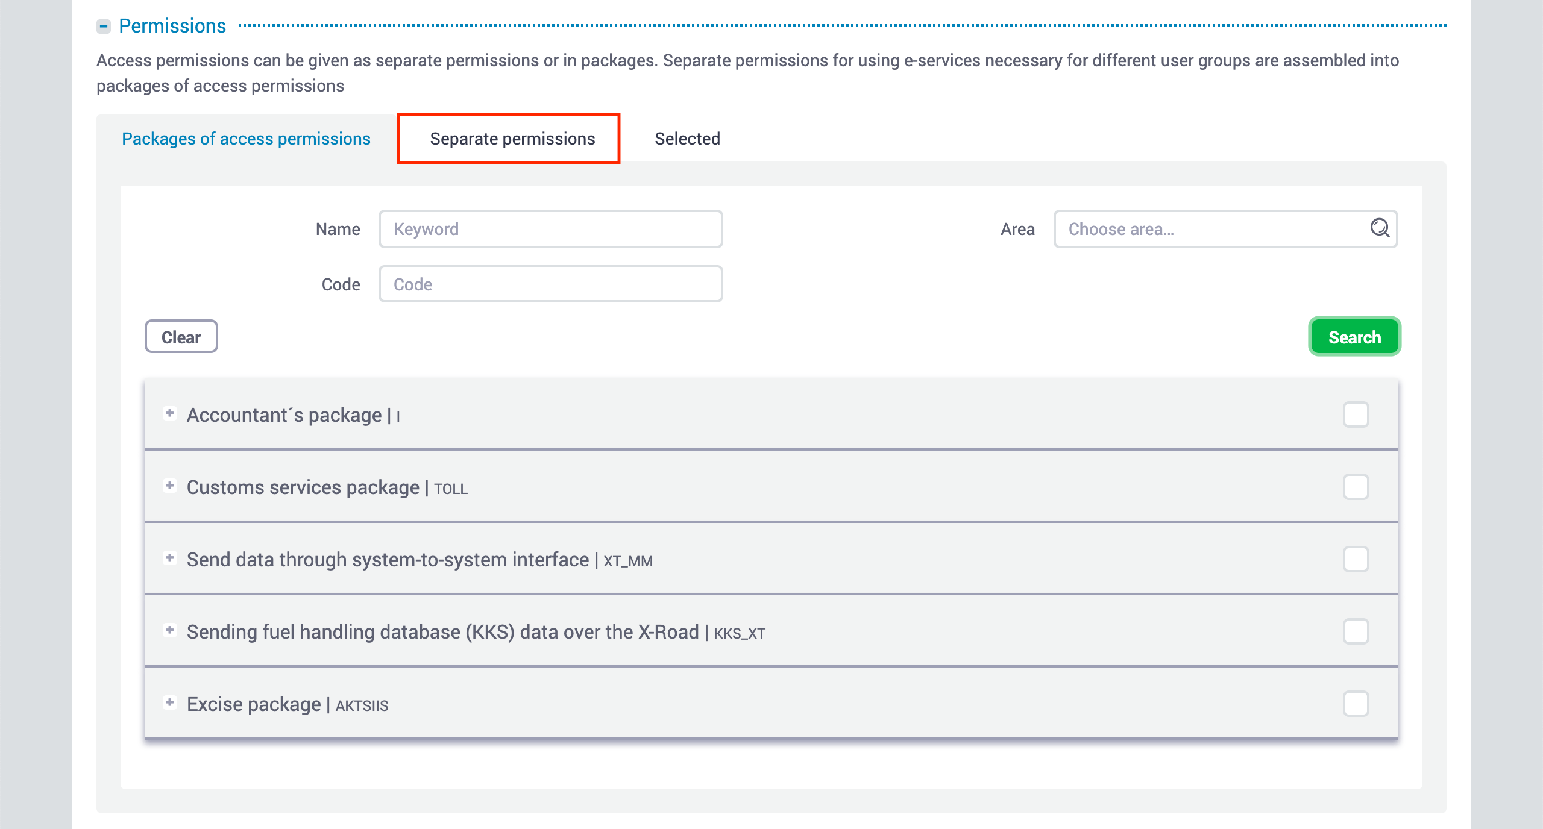Expand Customs services package row
Image resolution: width=1543 pixels, height=829 pixels.
click(170, 486)
